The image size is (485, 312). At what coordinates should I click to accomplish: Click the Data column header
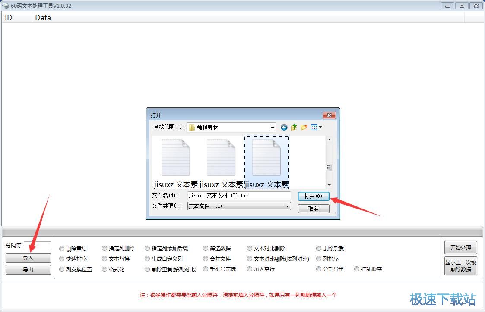(43, 18)
